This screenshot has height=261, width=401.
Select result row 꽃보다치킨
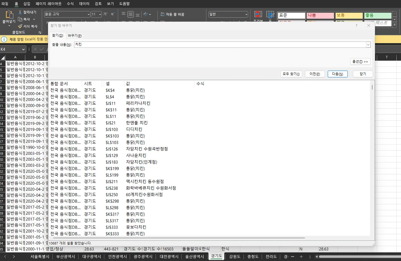coord(210,227)
